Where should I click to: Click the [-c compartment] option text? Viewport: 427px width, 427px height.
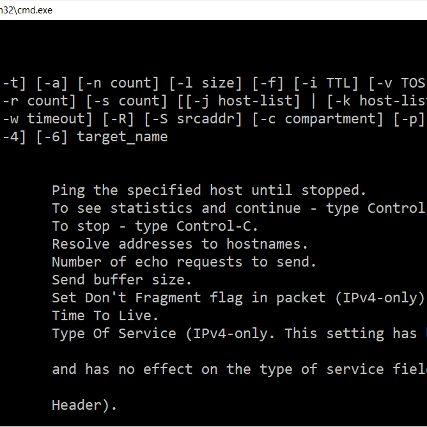[318, 119]
